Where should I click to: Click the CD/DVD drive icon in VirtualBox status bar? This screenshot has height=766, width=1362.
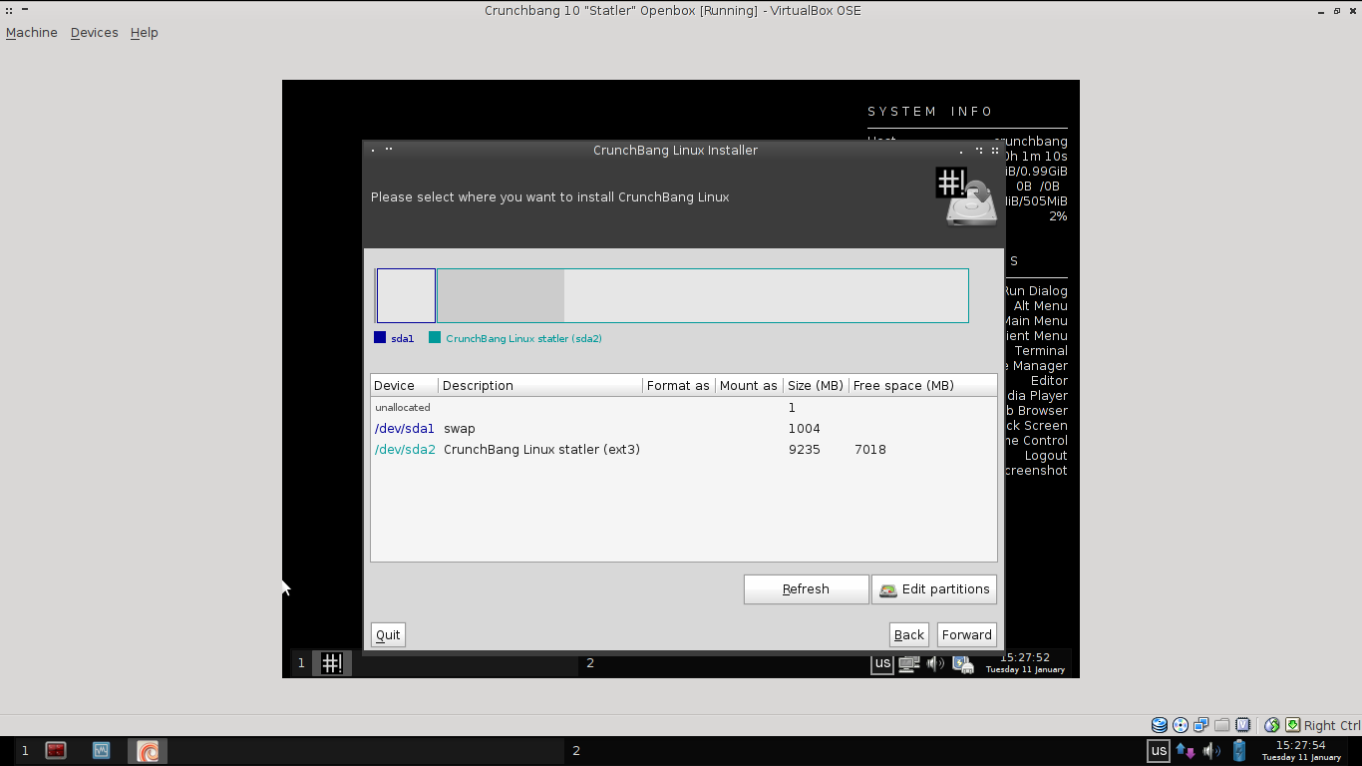tap(1181, 724)
